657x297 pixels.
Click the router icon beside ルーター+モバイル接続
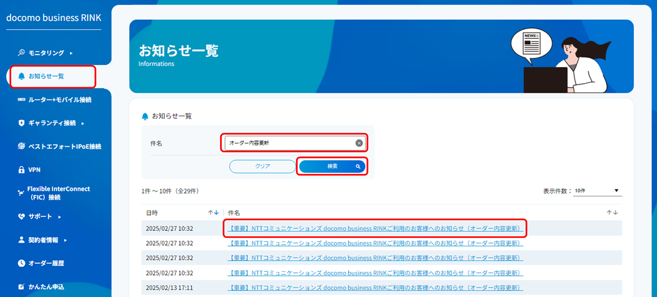coord(21,100)
